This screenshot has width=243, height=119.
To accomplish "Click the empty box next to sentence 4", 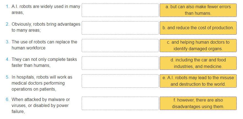I will click(x=120, y=63).
